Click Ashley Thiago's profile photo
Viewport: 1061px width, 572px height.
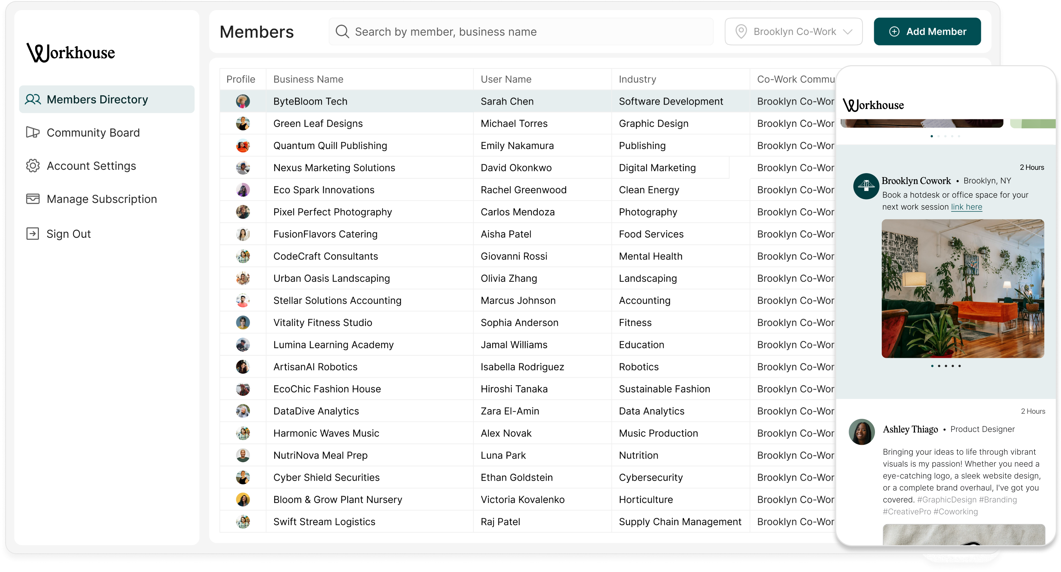tap(862, 432)
